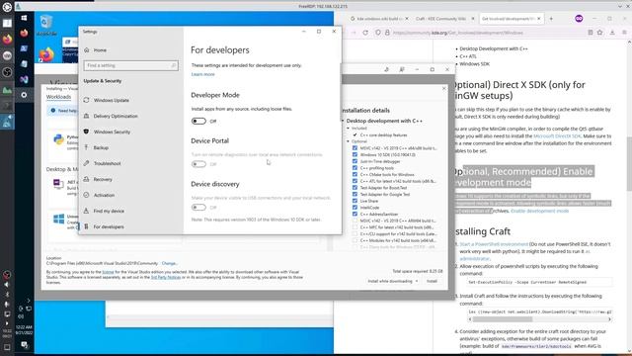632x356 pixels.
Task: Toggle the Device Portal switch
Action: click(198, 164)
